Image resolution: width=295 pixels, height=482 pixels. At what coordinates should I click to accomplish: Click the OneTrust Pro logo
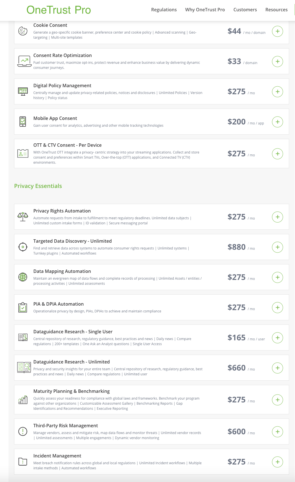(x=58, y=10)
